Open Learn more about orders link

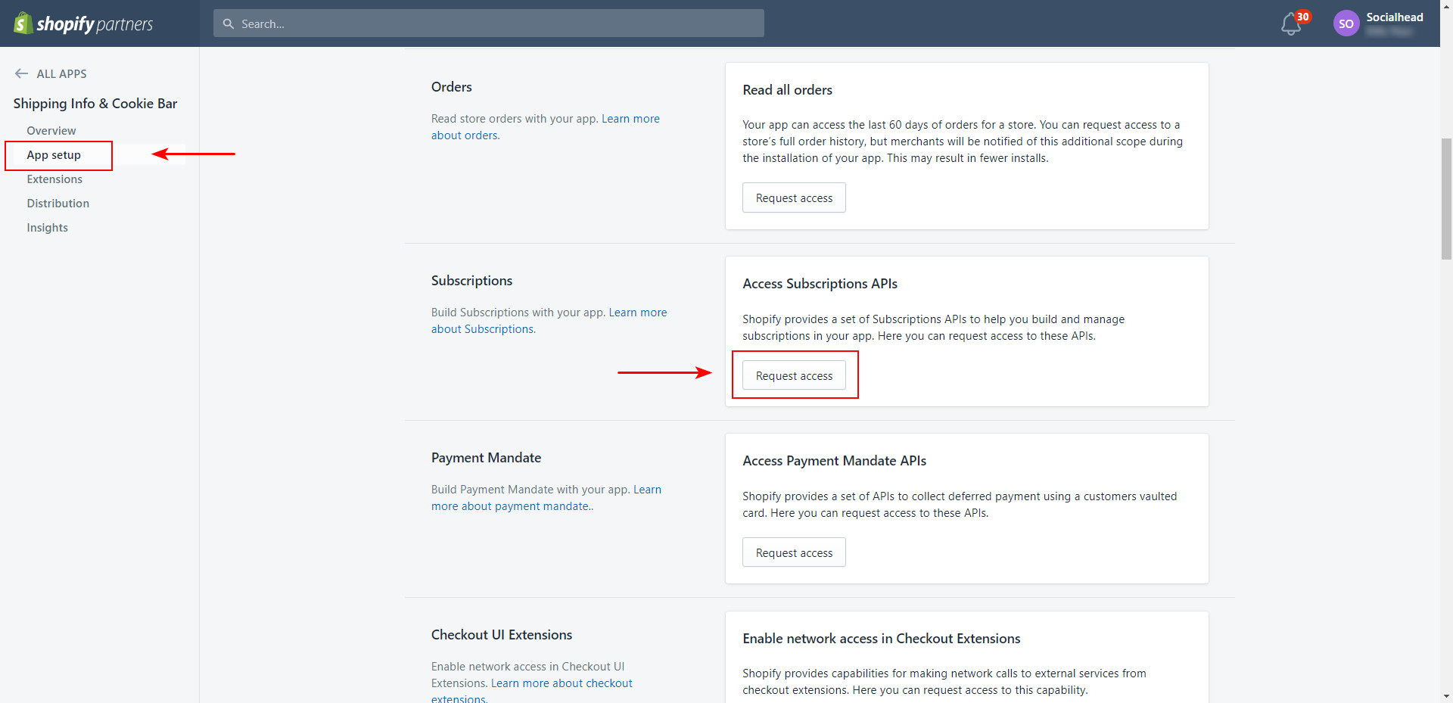click(546, 127)
